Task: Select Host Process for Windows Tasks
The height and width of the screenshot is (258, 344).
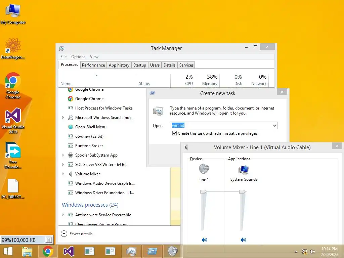Action: (103, 108)
